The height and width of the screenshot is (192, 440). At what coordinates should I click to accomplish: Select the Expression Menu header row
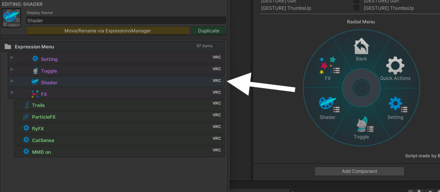[x=113, y=46]
